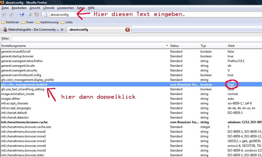Open the Lesezeichen menu
Image resolution: width=262 pixels, height=157 pixels.
(65, 8)
